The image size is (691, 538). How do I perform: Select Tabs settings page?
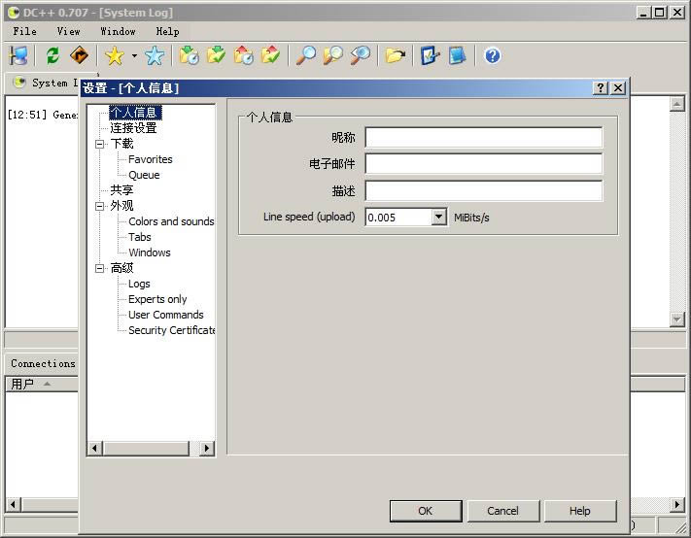pyautogui.click(x=140, y=237)
